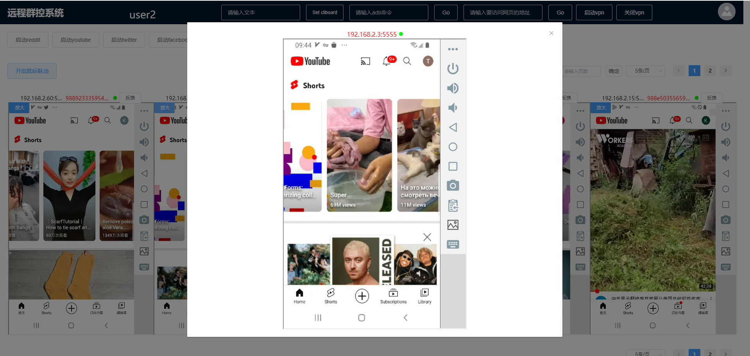Click the 启动vpn button
Screen dimensions: 750x356
coord(594,12)
